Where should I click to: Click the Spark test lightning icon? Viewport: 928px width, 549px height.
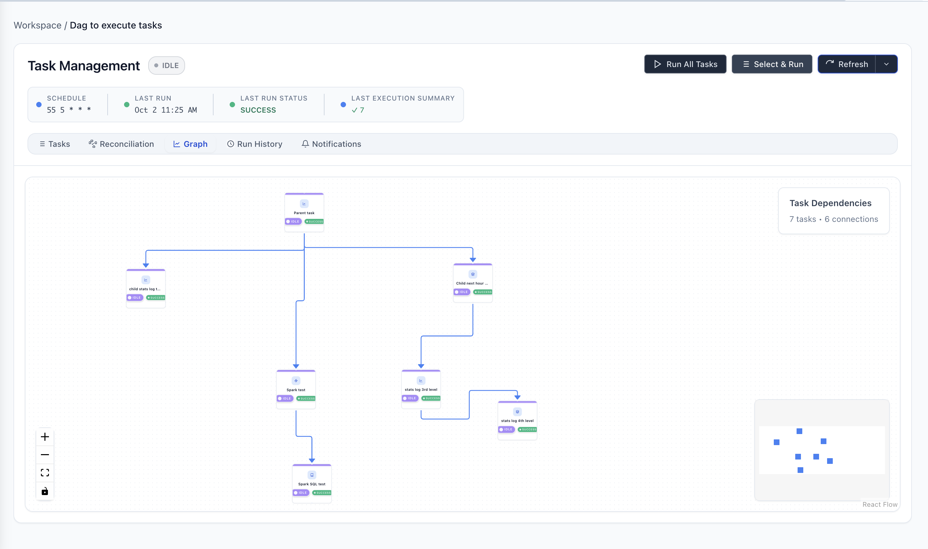coord(296,381)
